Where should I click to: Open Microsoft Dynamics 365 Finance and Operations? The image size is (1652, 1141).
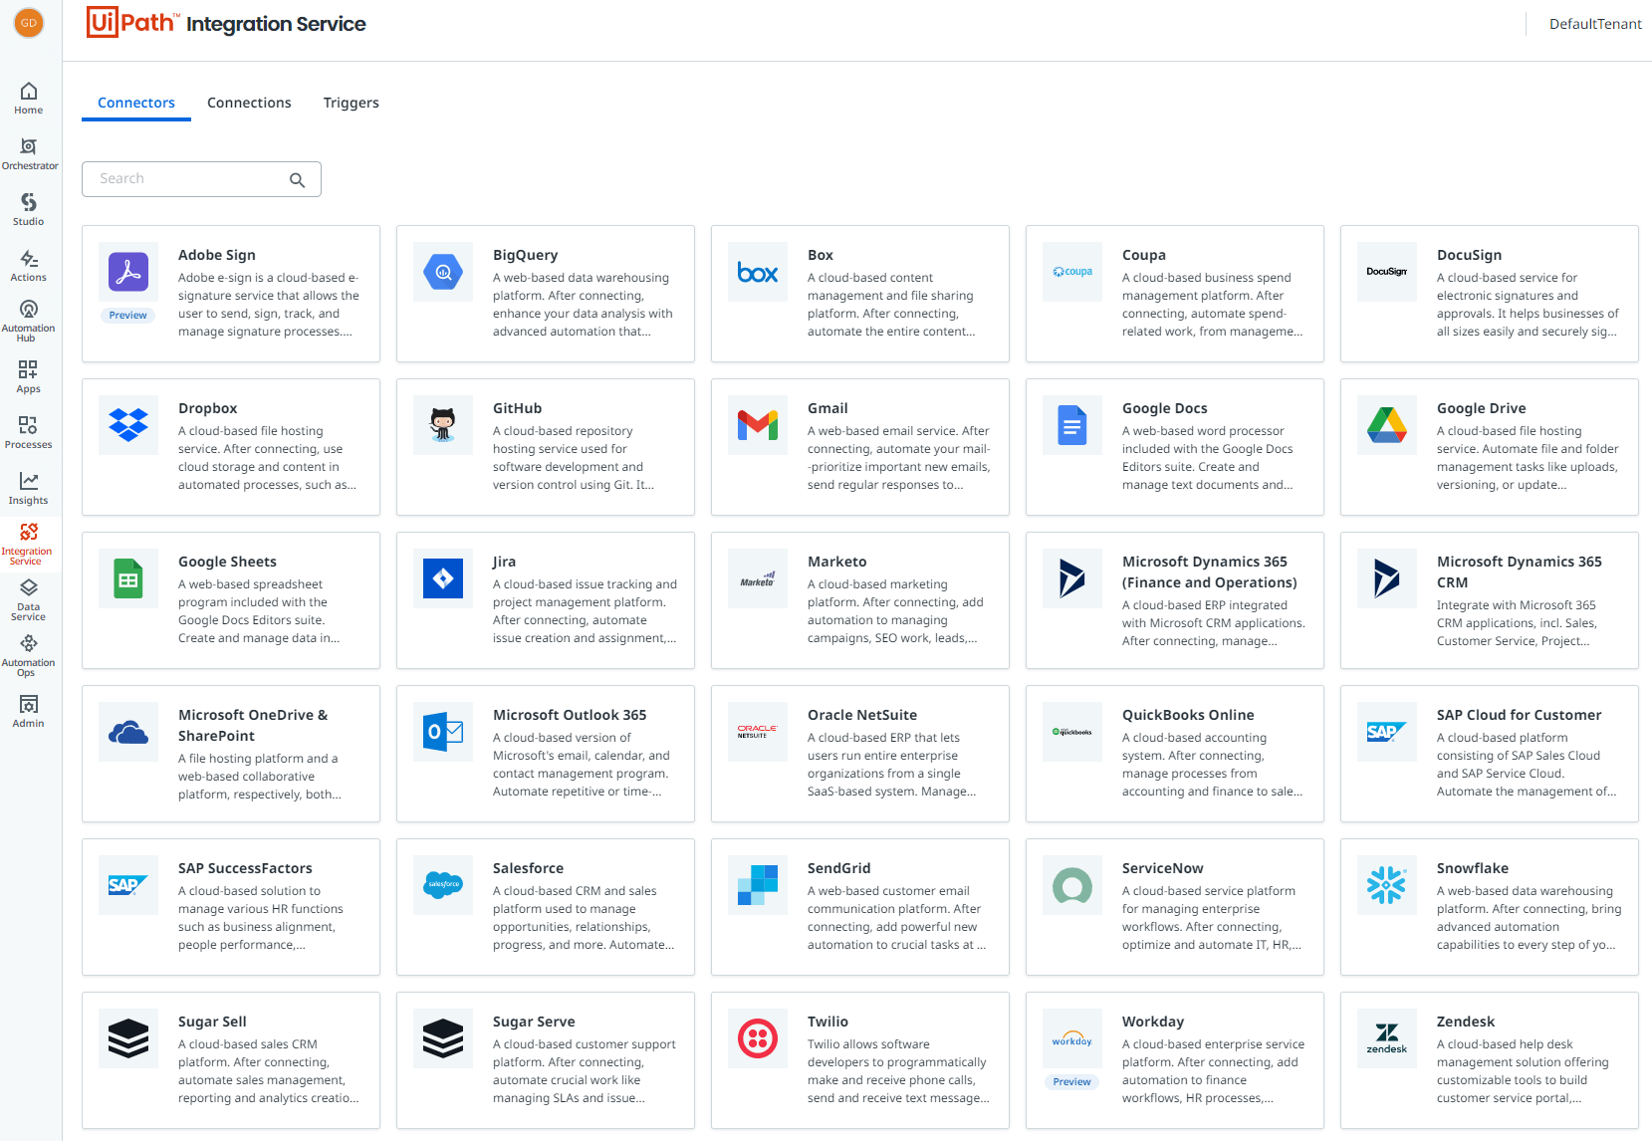[1210, 571]
